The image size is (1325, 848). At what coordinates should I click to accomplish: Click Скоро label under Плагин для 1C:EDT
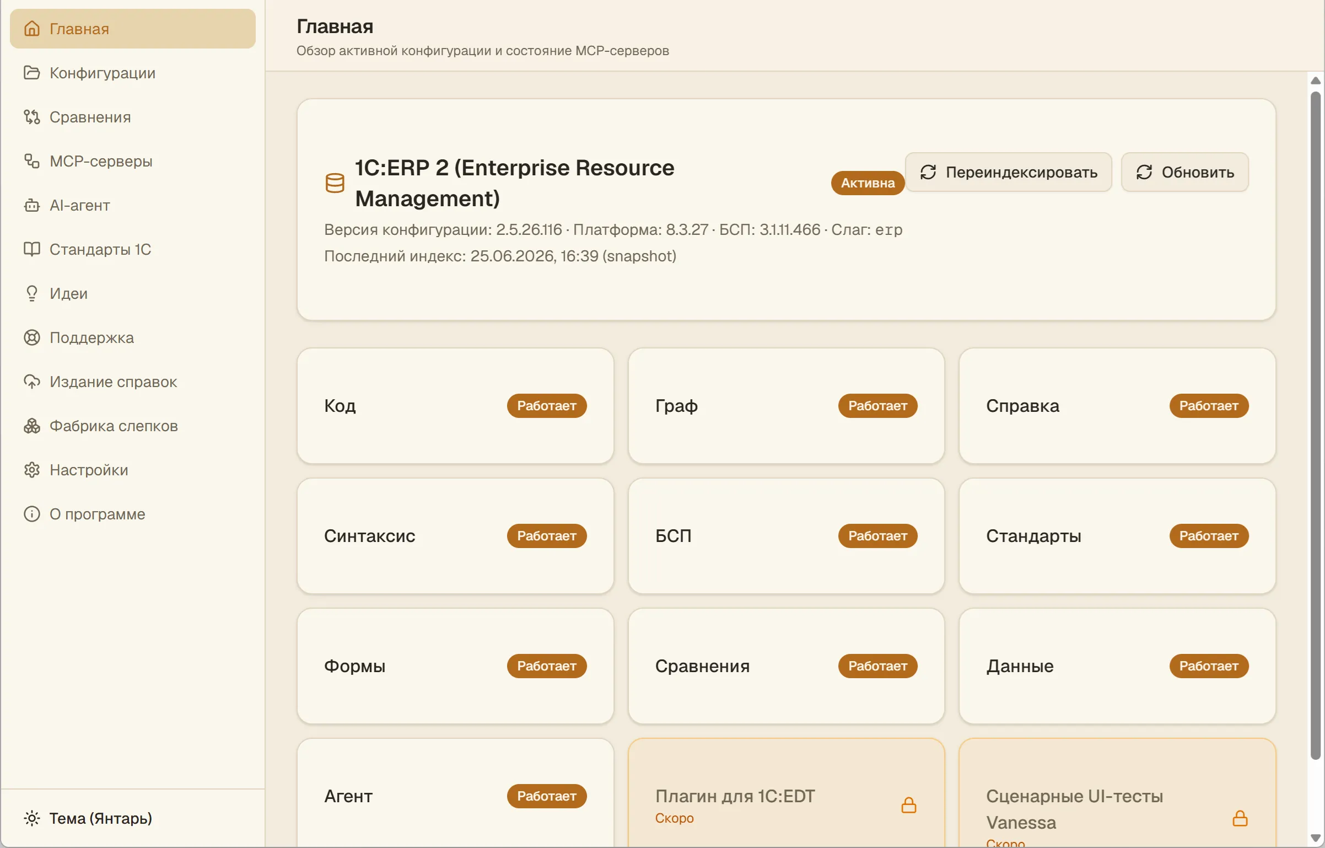(674, 818)
